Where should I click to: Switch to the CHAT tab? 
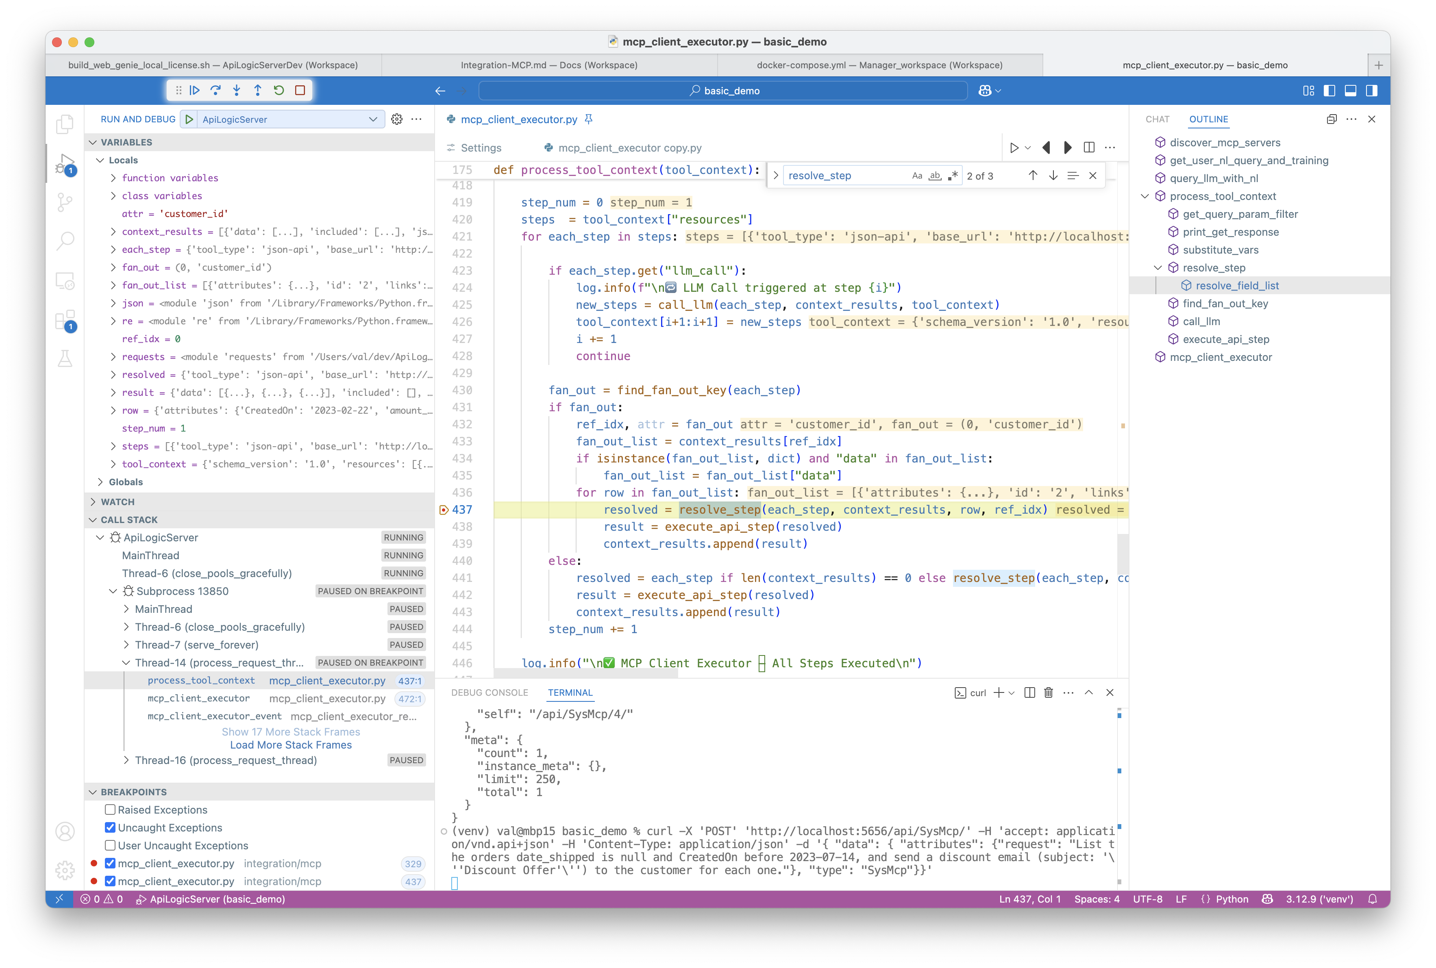coord(1158,119)
